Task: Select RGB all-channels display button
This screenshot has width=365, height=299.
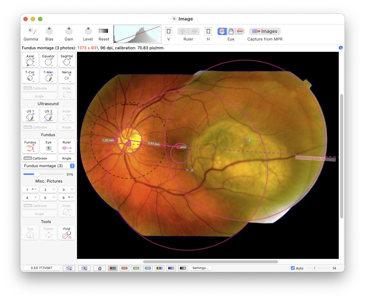Action: pyautogui.click(x=113, y=268)
